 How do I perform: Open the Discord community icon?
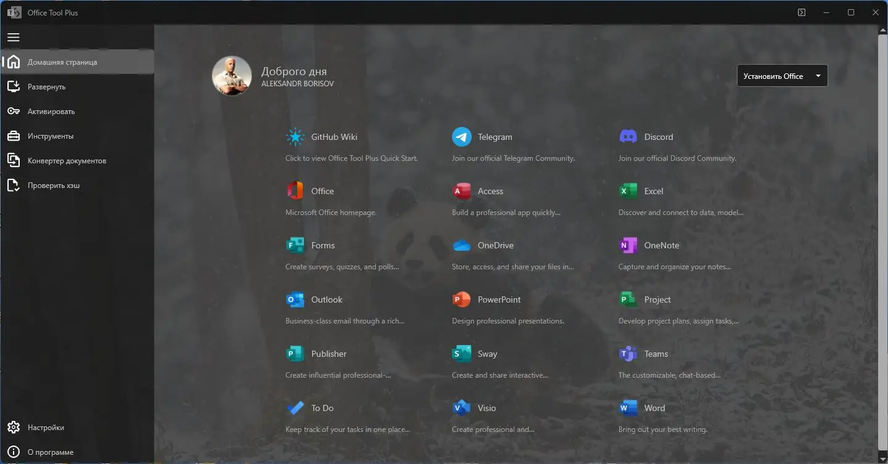[628, 137]
